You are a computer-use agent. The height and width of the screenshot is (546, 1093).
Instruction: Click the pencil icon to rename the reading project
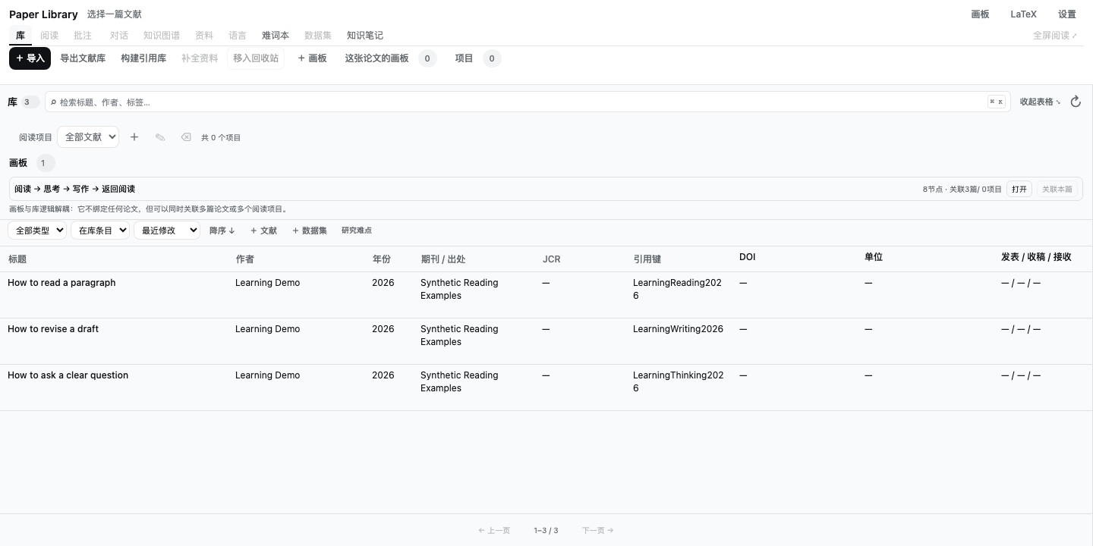click(x=160, y=137)
